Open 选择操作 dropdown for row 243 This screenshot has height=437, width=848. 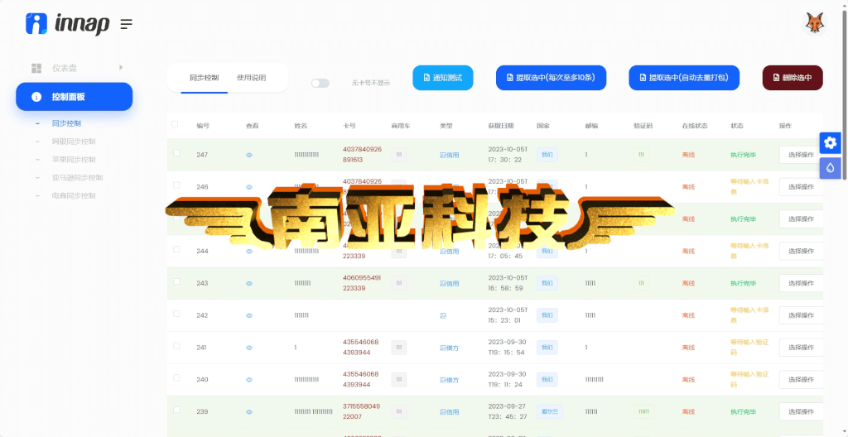(801, 283)
